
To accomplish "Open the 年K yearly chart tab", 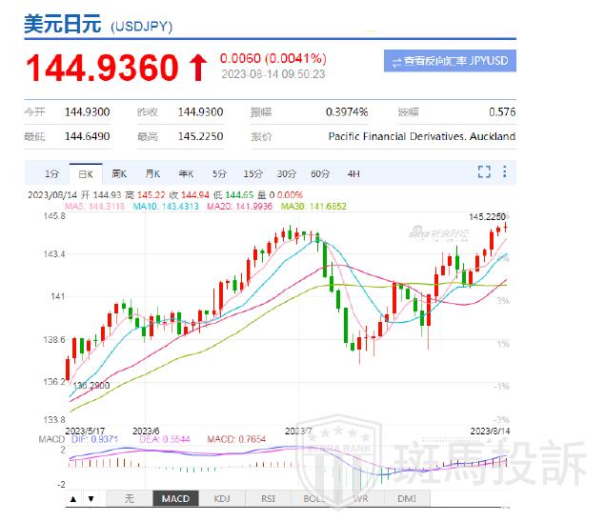I will [186, 173].
